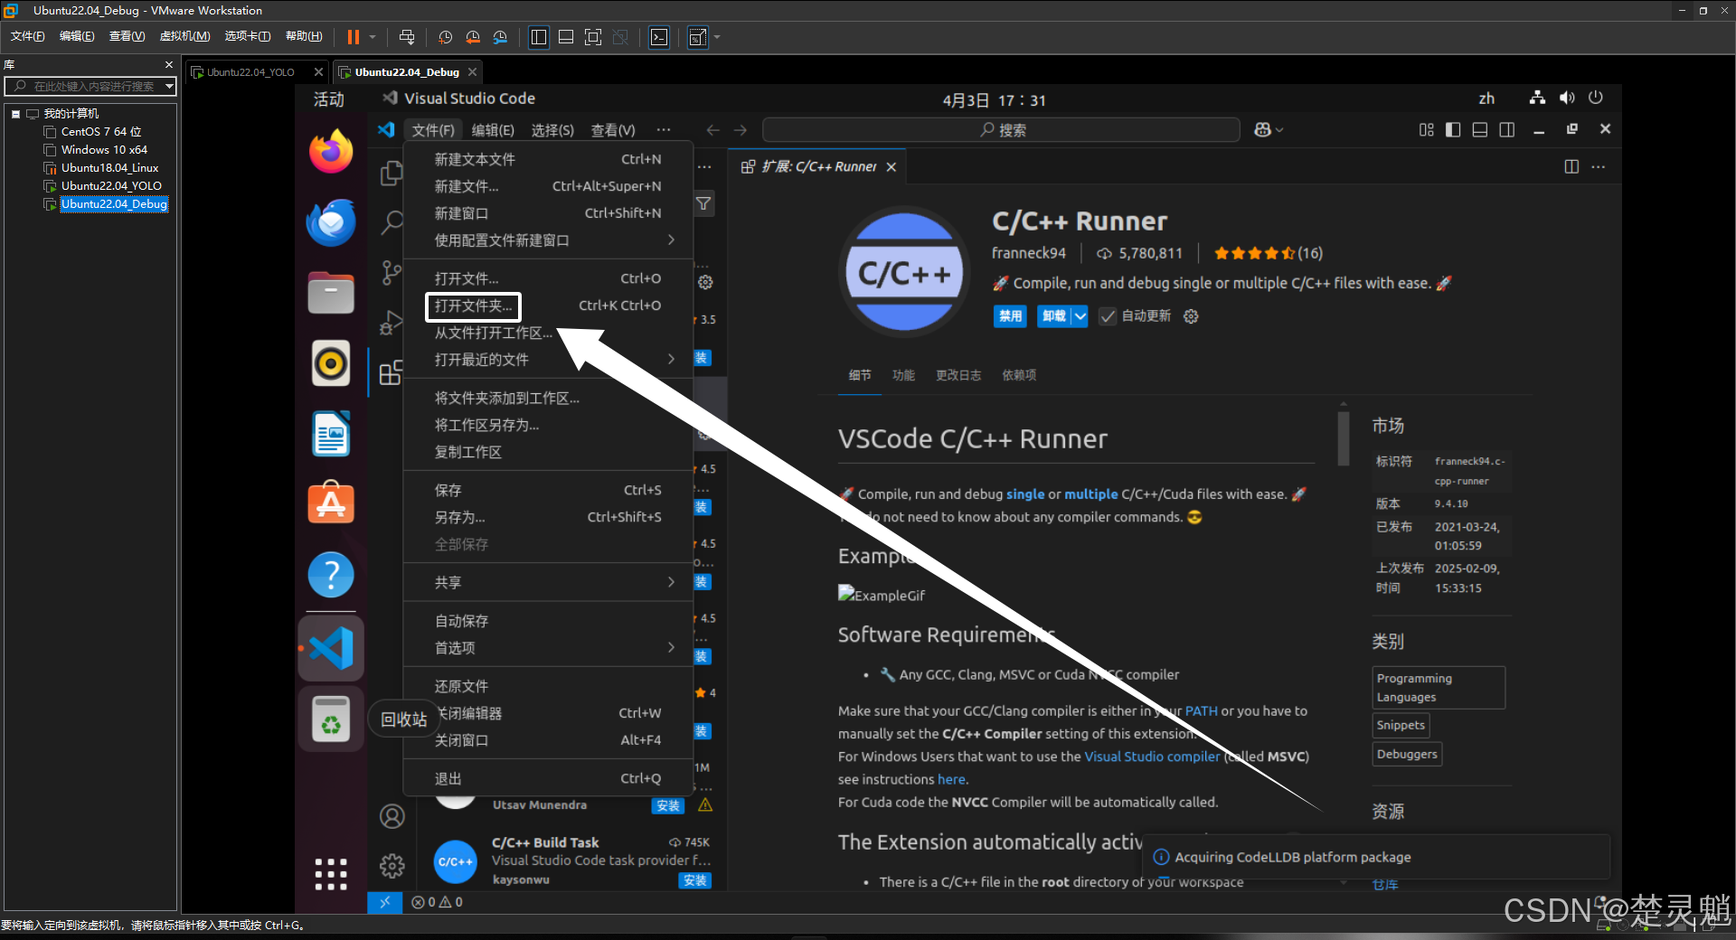Launch Thunderbird from the Ubuntu dock
The image size is (1736, 940).
[331, 222]
